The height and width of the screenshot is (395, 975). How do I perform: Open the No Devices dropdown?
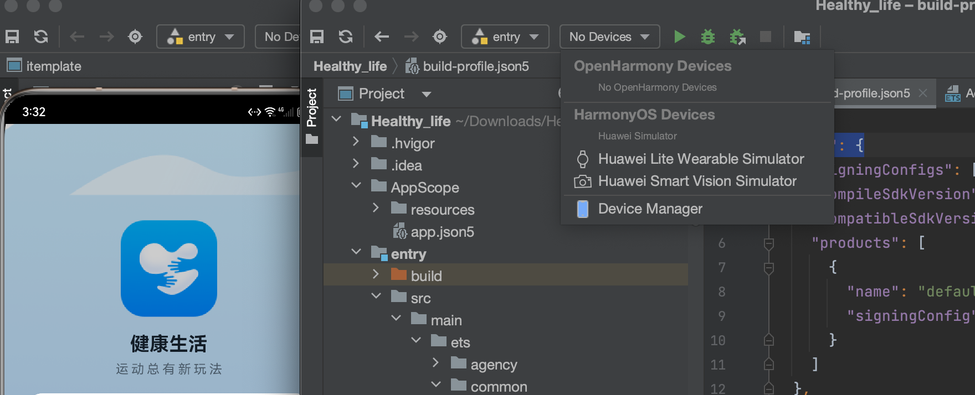[609, 37]
